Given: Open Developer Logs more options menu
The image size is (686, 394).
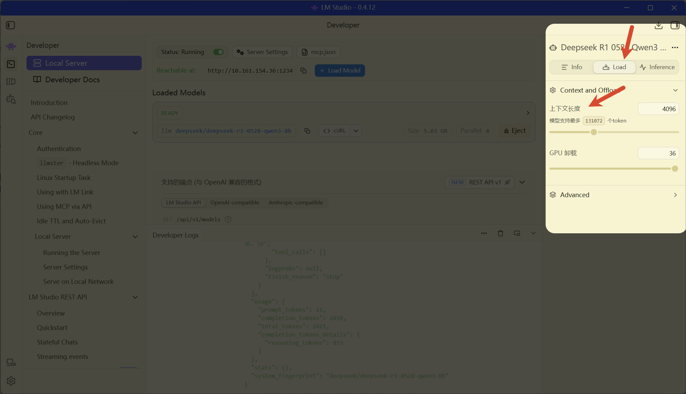Looking at the screenshot, I should 484,233.
